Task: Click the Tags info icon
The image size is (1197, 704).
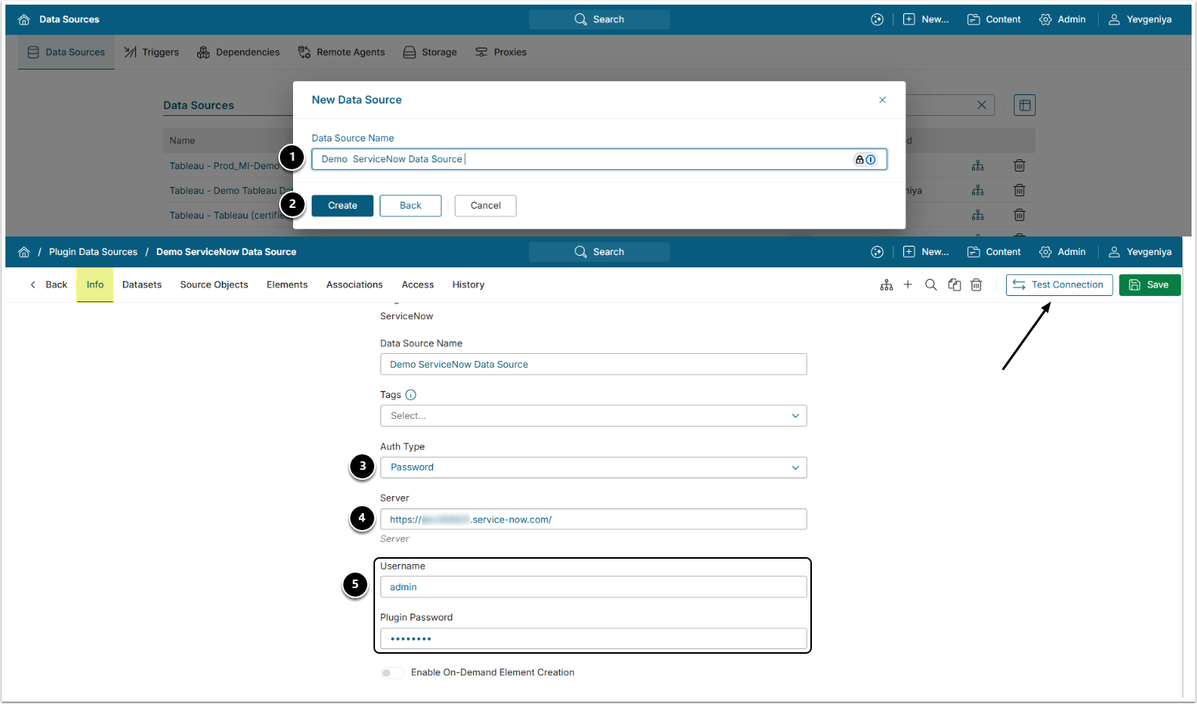Action: click(411, 395)
